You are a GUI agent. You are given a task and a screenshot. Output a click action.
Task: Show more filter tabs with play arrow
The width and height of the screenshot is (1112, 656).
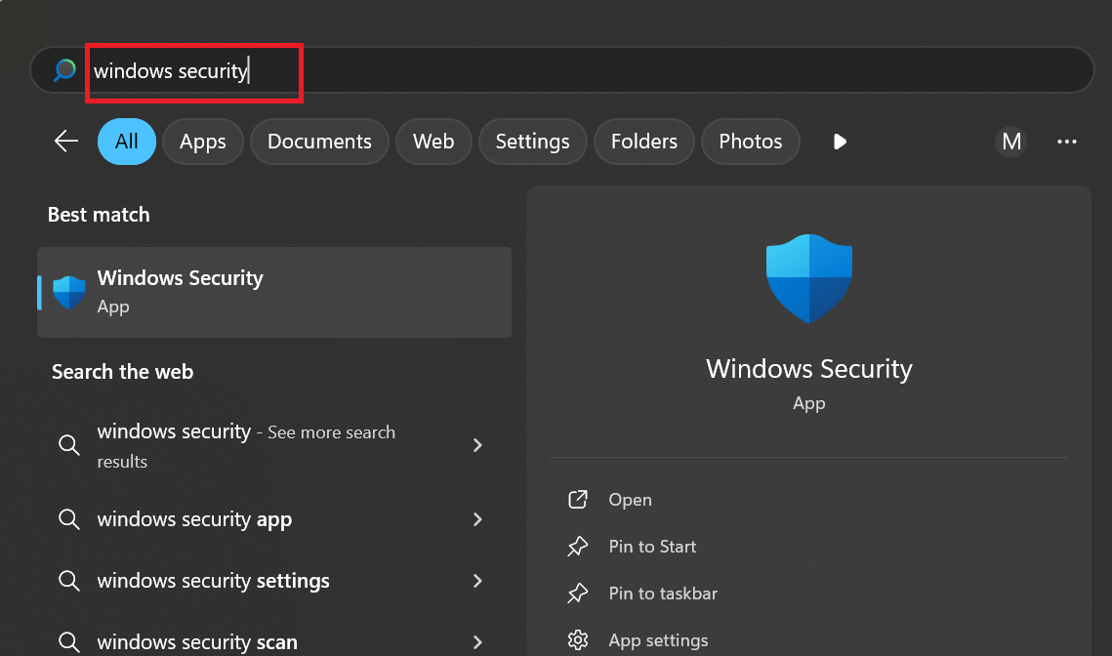840,142
